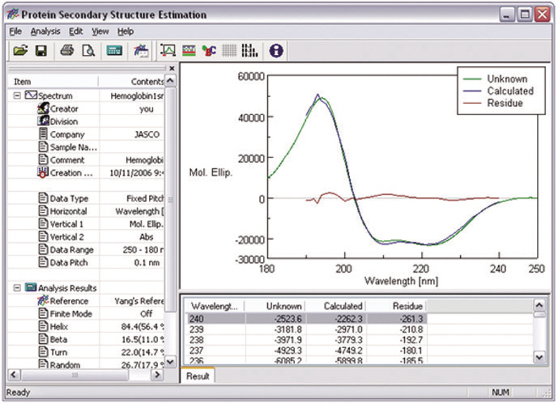
Task: Collapse the Spectrum tree node
Action: (x=17, y=96)
